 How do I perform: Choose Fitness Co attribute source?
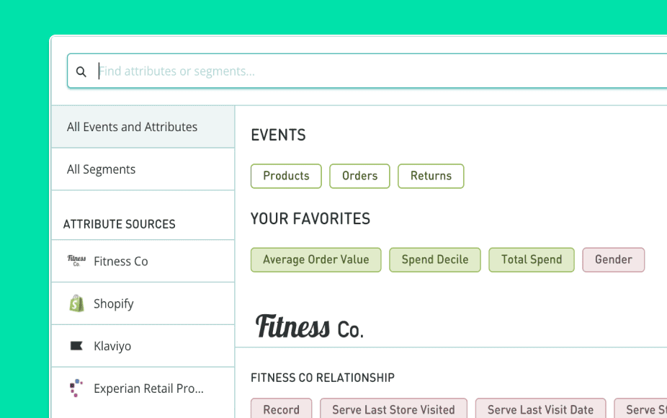point(143,261)
